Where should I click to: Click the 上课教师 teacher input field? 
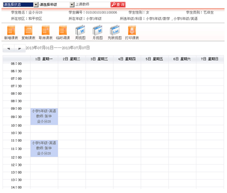click(92, 4)
